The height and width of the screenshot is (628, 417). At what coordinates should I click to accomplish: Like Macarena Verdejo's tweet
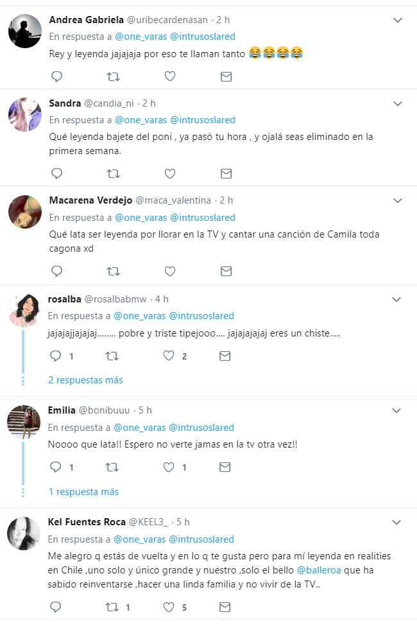[x=169, y=271]
